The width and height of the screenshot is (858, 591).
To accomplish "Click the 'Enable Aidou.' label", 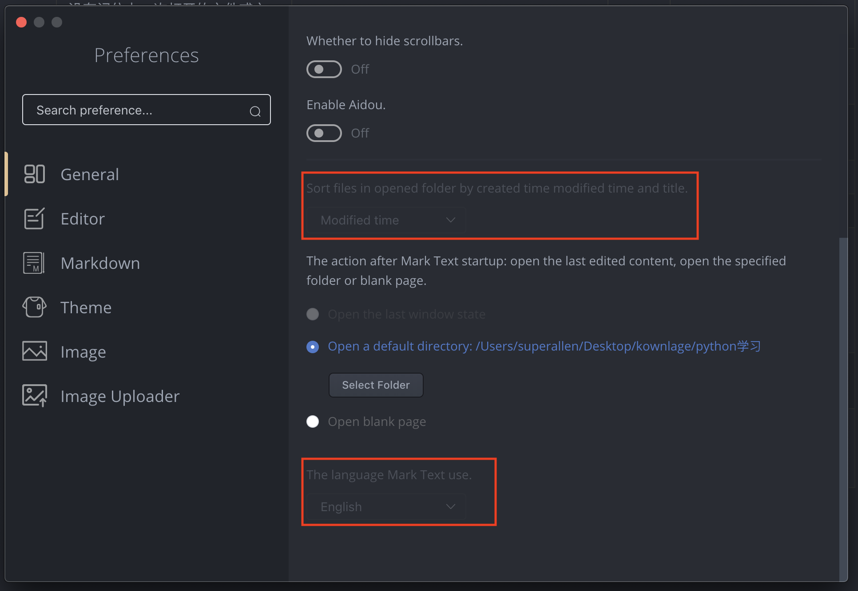I will [x=346, y=105].
